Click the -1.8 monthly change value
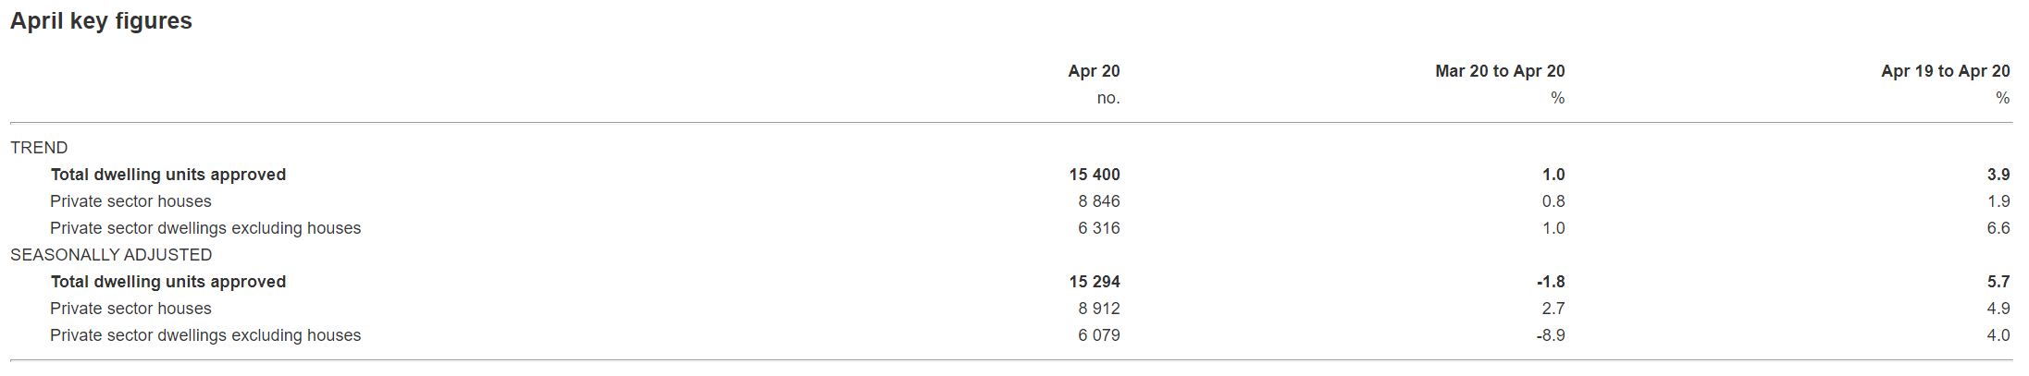The image size is (2029, 376). (1551, 282)
